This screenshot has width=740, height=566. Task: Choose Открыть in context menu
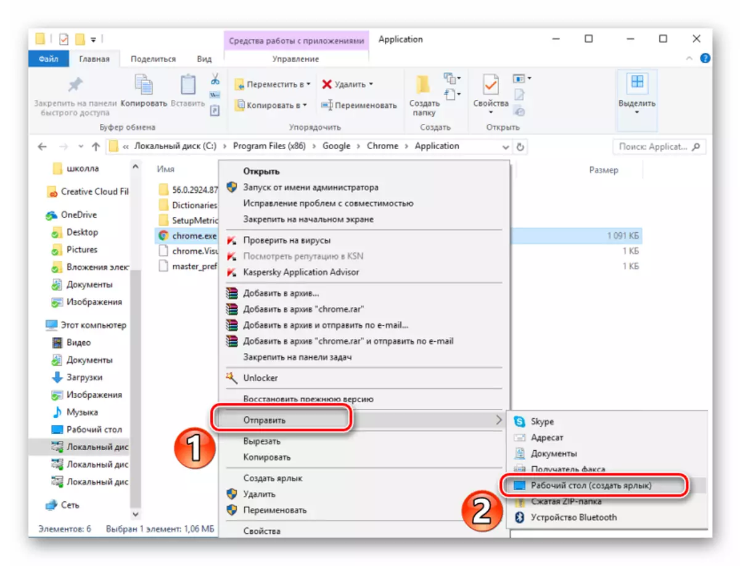(261, 171)
